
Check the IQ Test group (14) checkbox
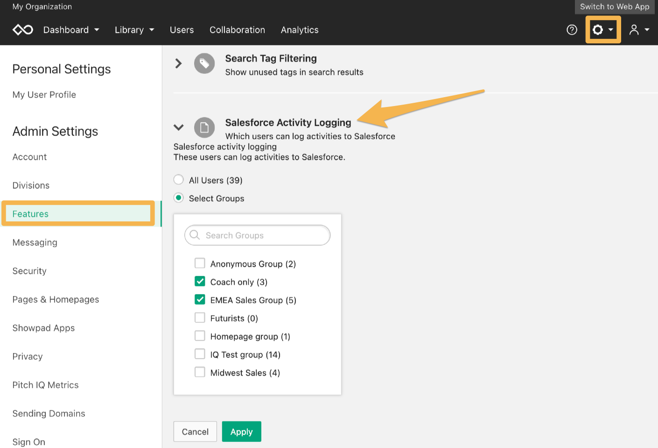coord(200,355)
